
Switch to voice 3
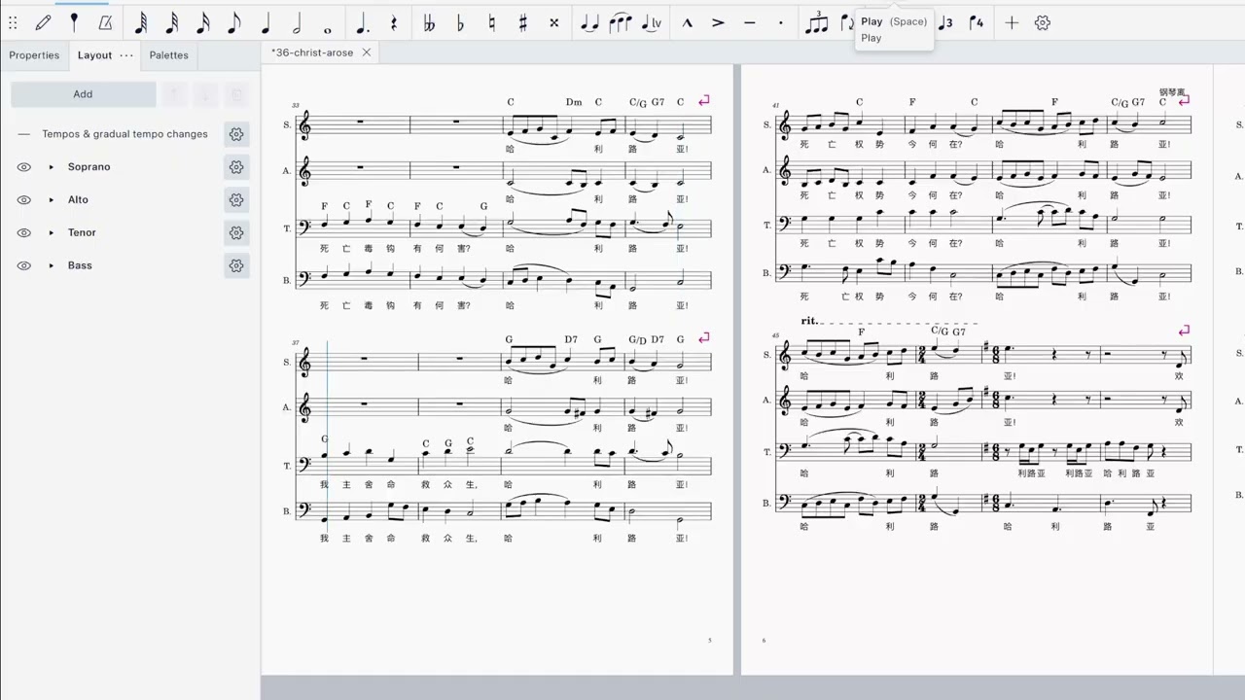tap(945, 22)
